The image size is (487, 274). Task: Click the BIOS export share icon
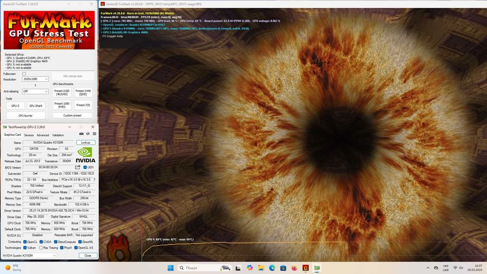pyautogui.click(x=77, y=167)
